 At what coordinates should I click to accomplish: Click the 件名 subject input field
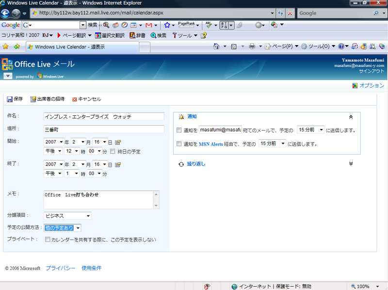pyautogui.click(x=104, y=116)
